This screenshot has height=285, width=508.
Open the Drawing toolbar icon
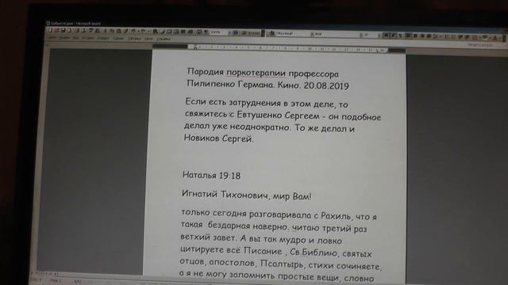point(190,32)
